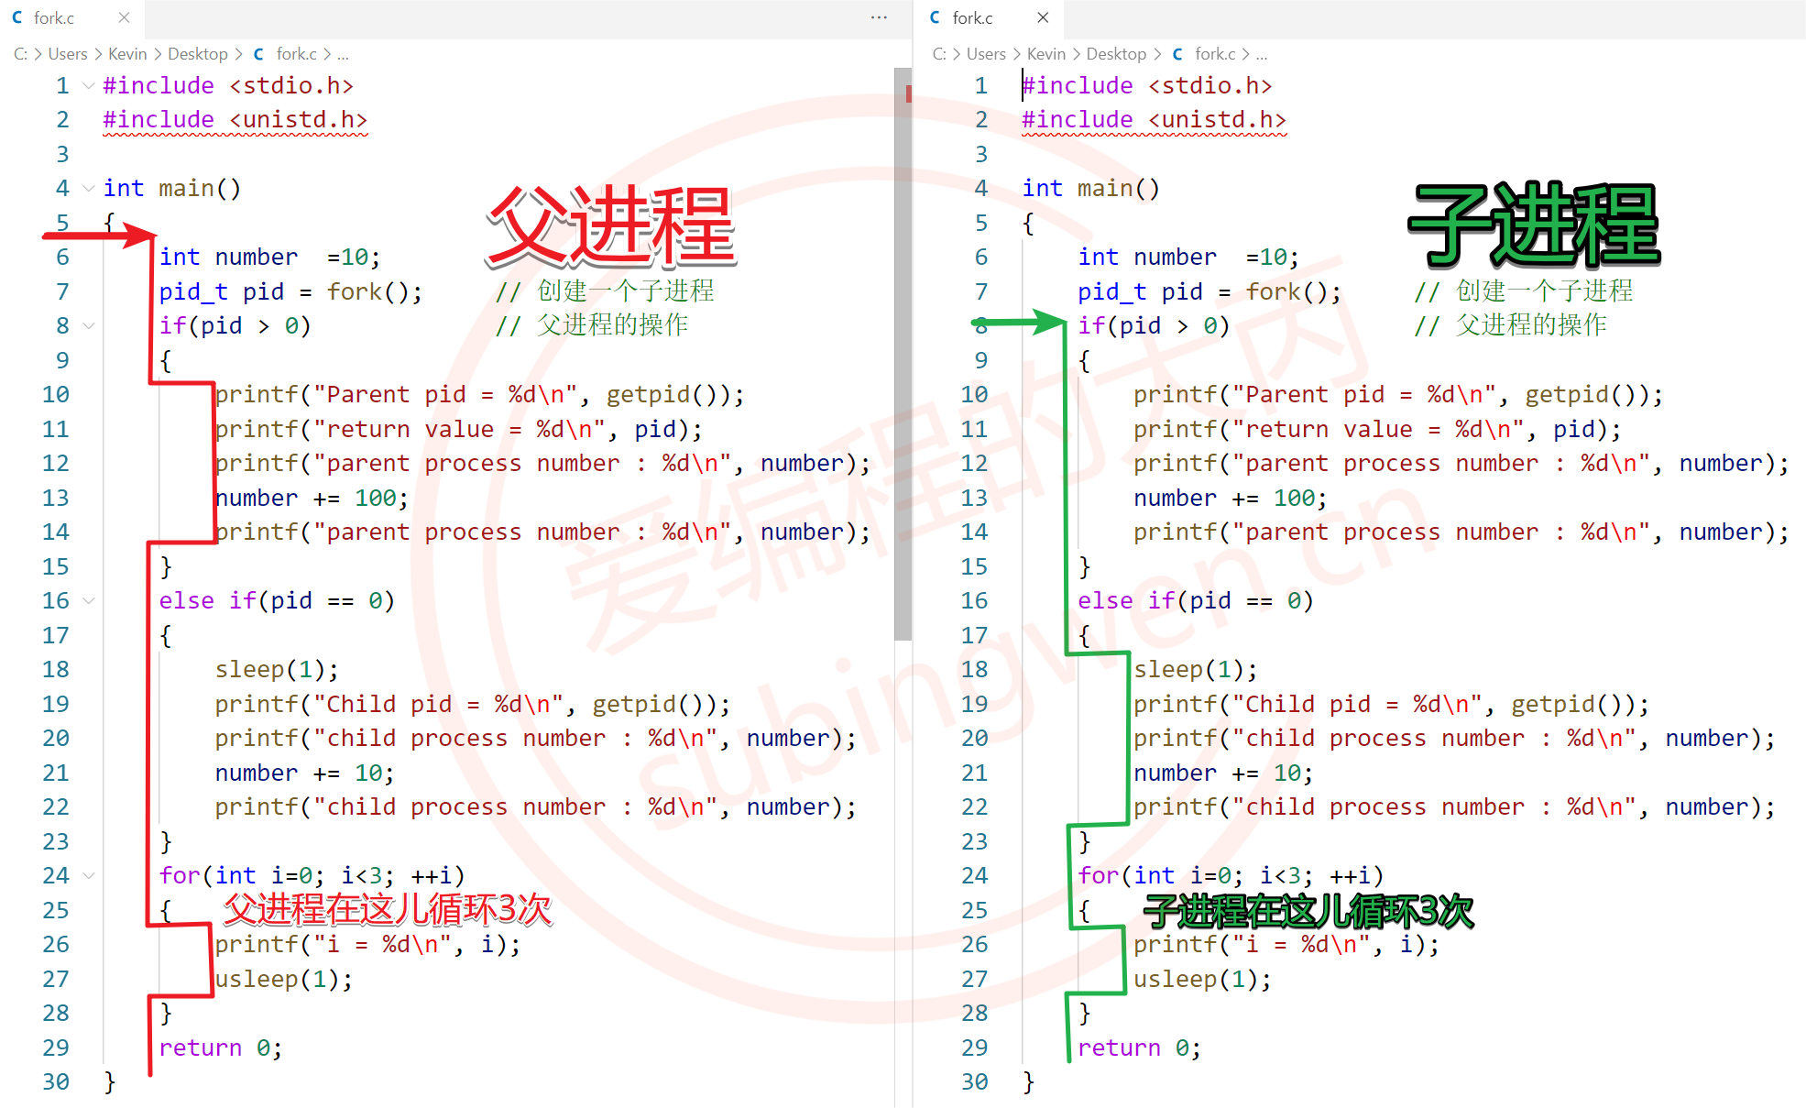Click '#include <stdio.h>' in left editor
Viewport: 1806px width, 1108px height.
pyautogui.click(x=228, y=85)
